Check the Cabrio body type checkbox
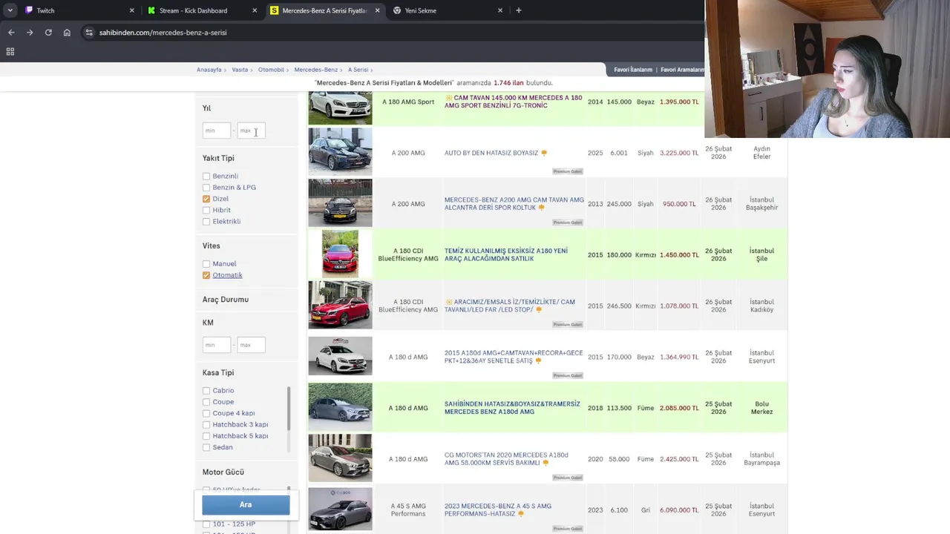Viewport: 950px width, 534px height. pos(206,391)
